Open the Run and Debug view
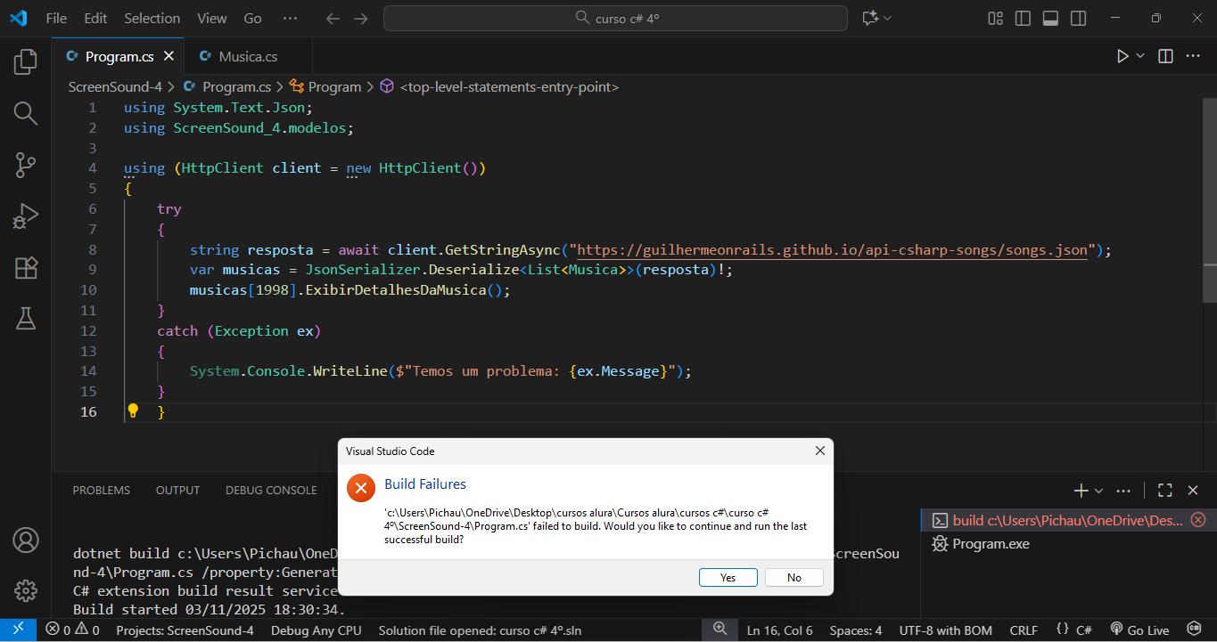The image size is (1217, 642). [x=26, y=216]
